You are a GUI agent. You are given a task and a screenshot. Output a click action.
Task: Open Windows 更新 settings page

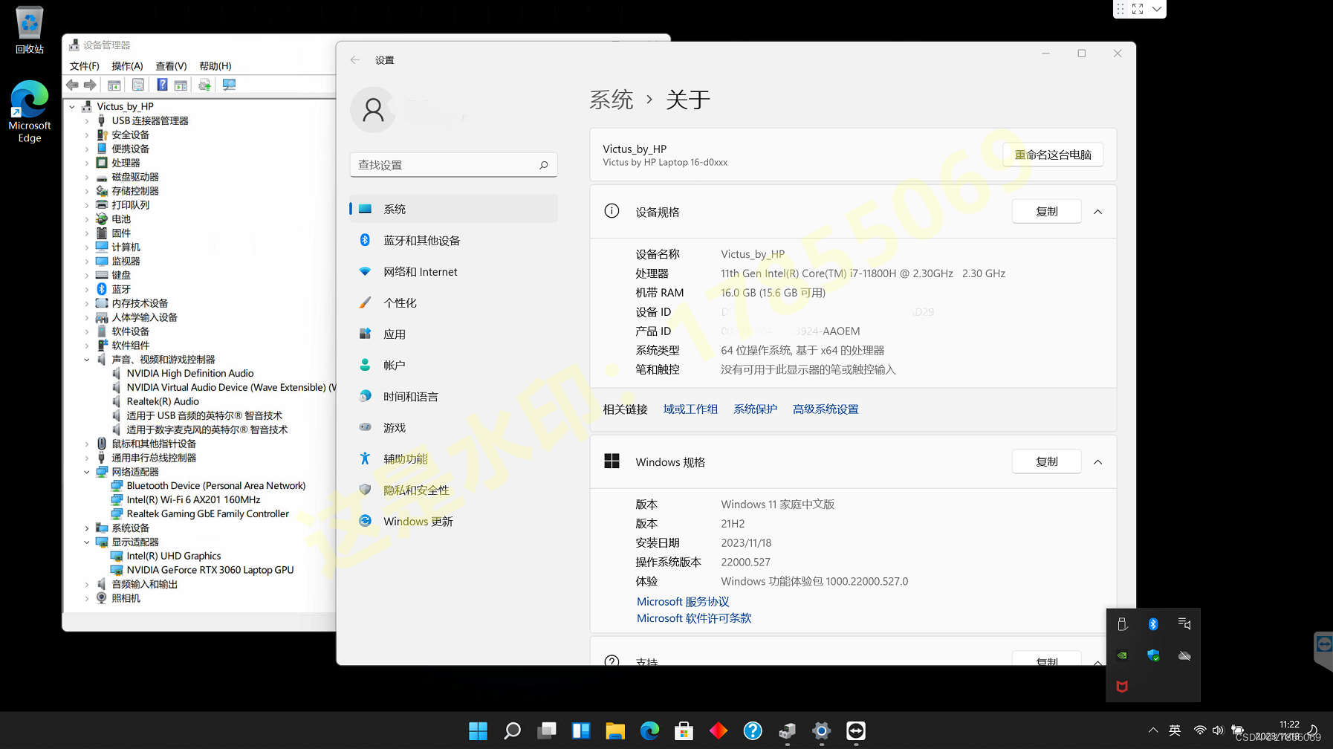pyautogui.click(x=453, y=521)
